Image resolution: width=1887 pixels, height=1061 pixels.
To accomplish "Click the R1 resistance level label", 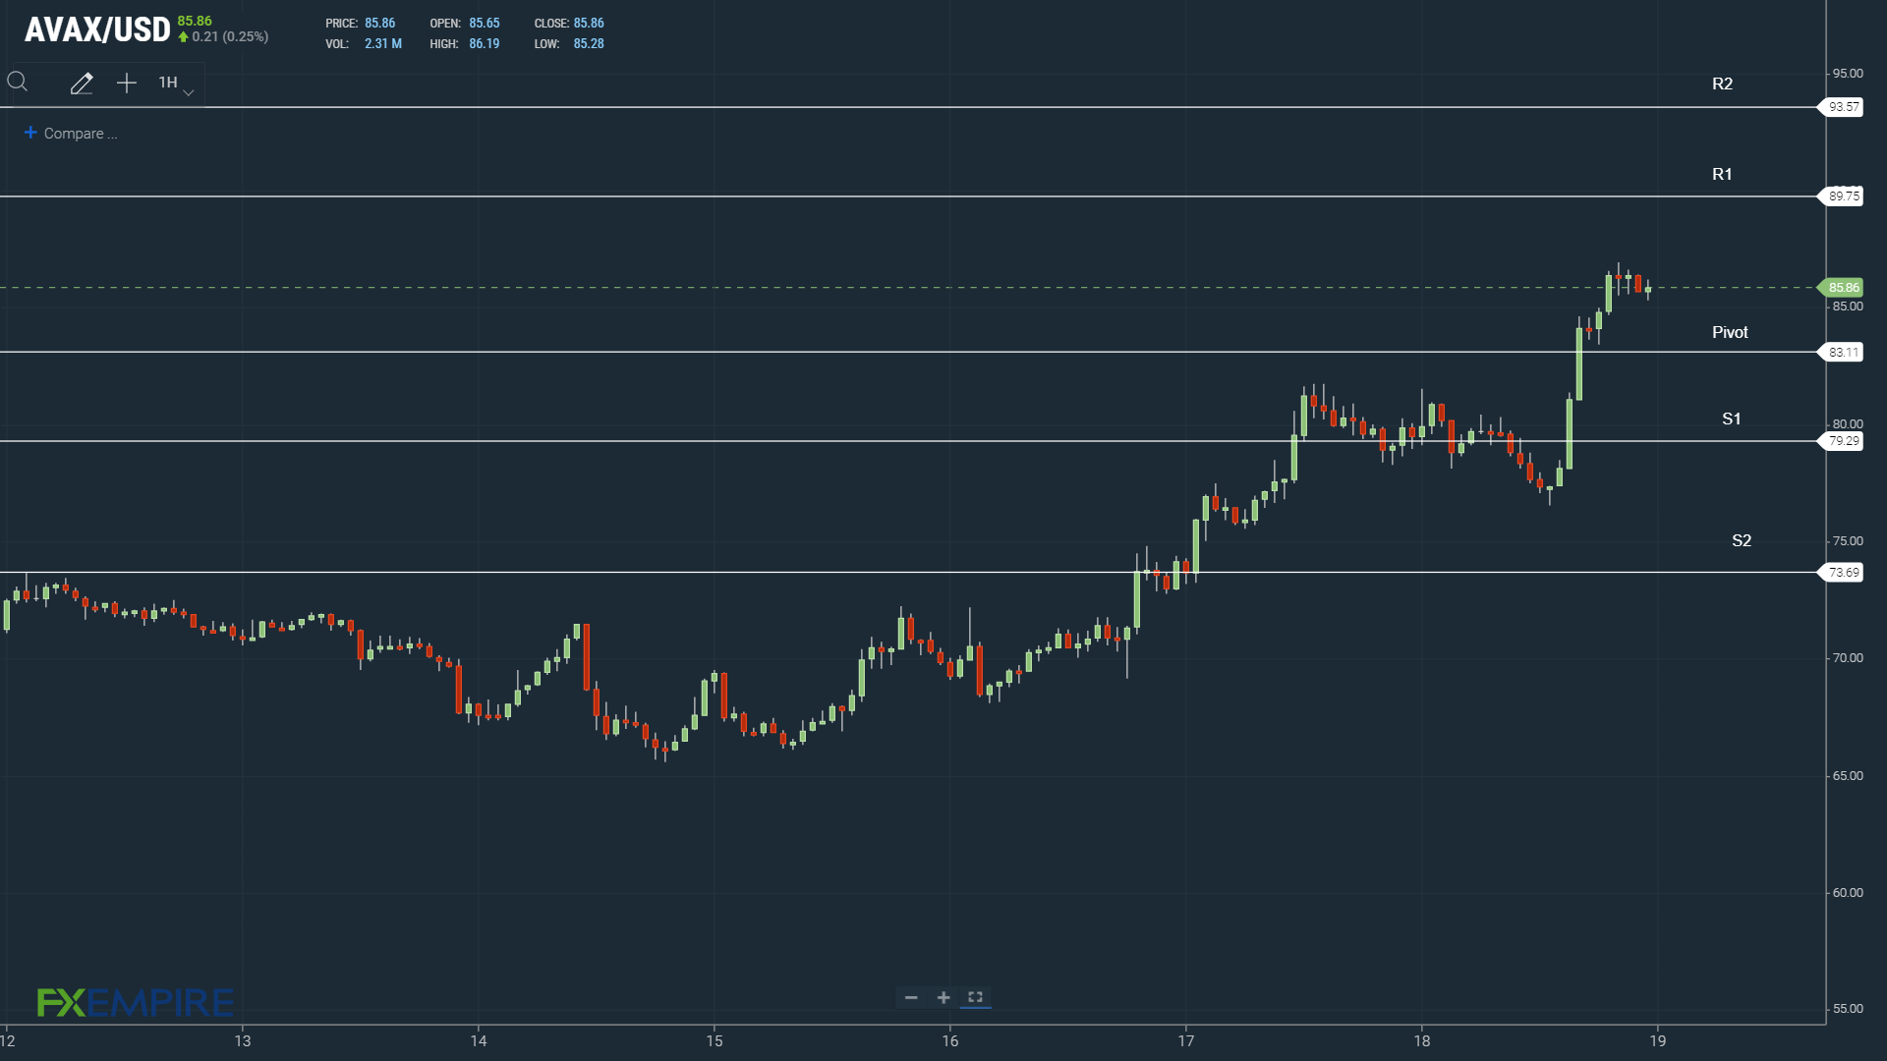I will 1722,175.
